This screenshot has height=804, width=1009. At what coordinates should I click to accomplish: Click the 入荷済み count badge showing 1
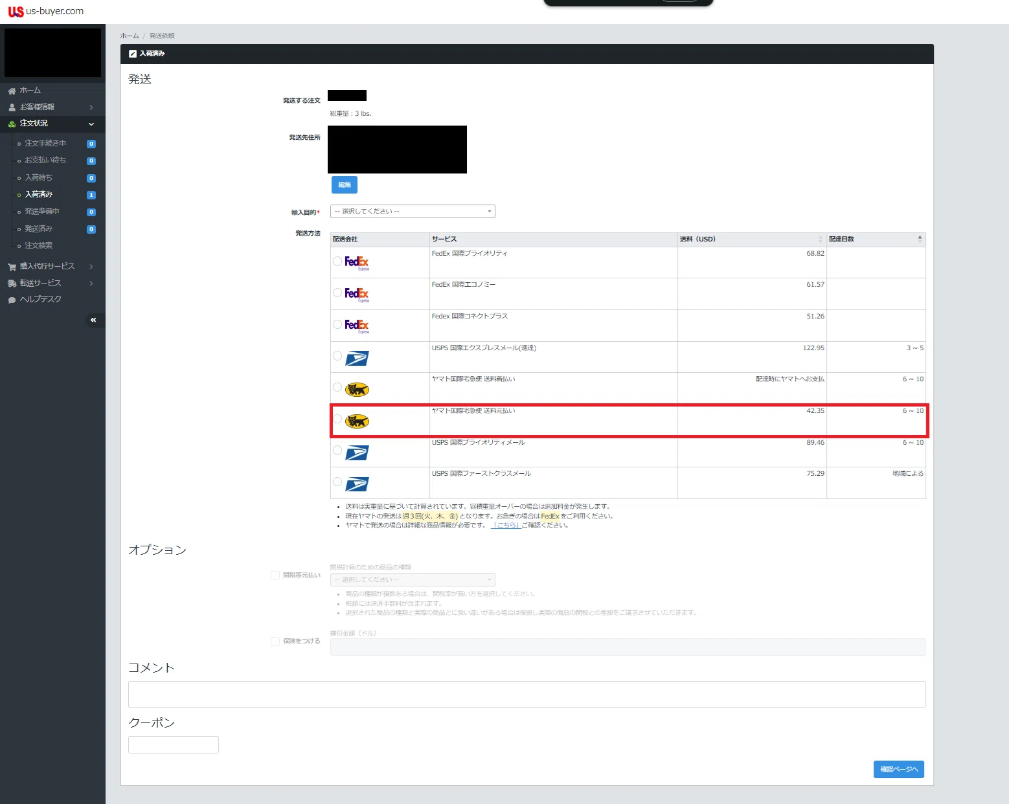pyautogui.click(x=91, y=195)
